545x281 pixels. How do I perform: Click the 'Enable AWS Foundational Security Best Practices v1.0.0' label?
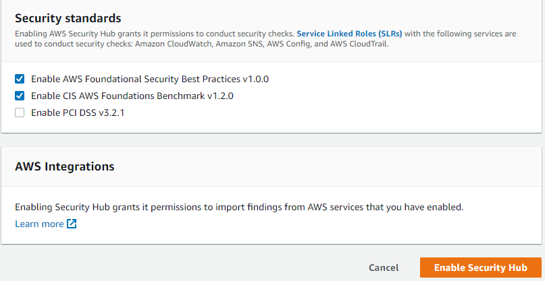150,79
